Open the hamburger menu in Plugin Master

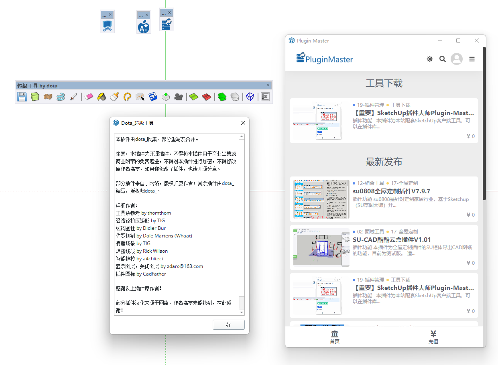point(472,59)
